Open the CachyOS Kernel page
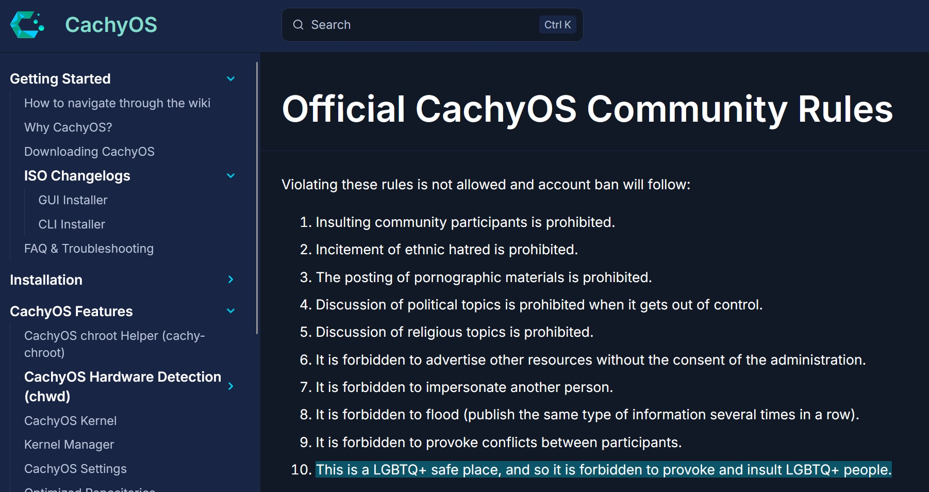 point(70,421)
